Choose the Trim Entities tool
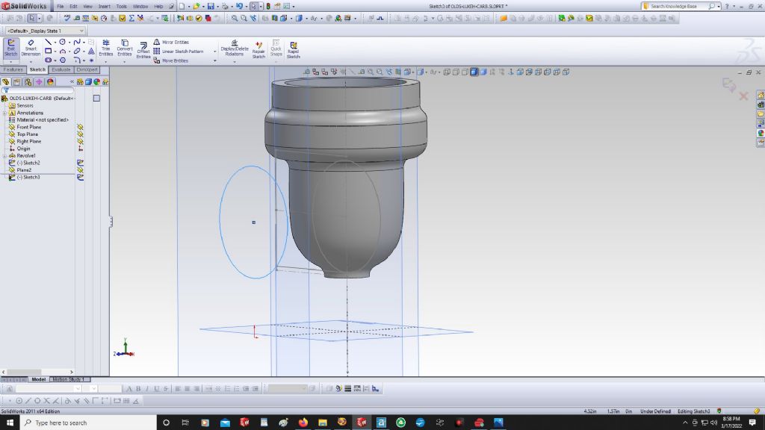Screen dimensions: 765x430 [x=106, y=49]
